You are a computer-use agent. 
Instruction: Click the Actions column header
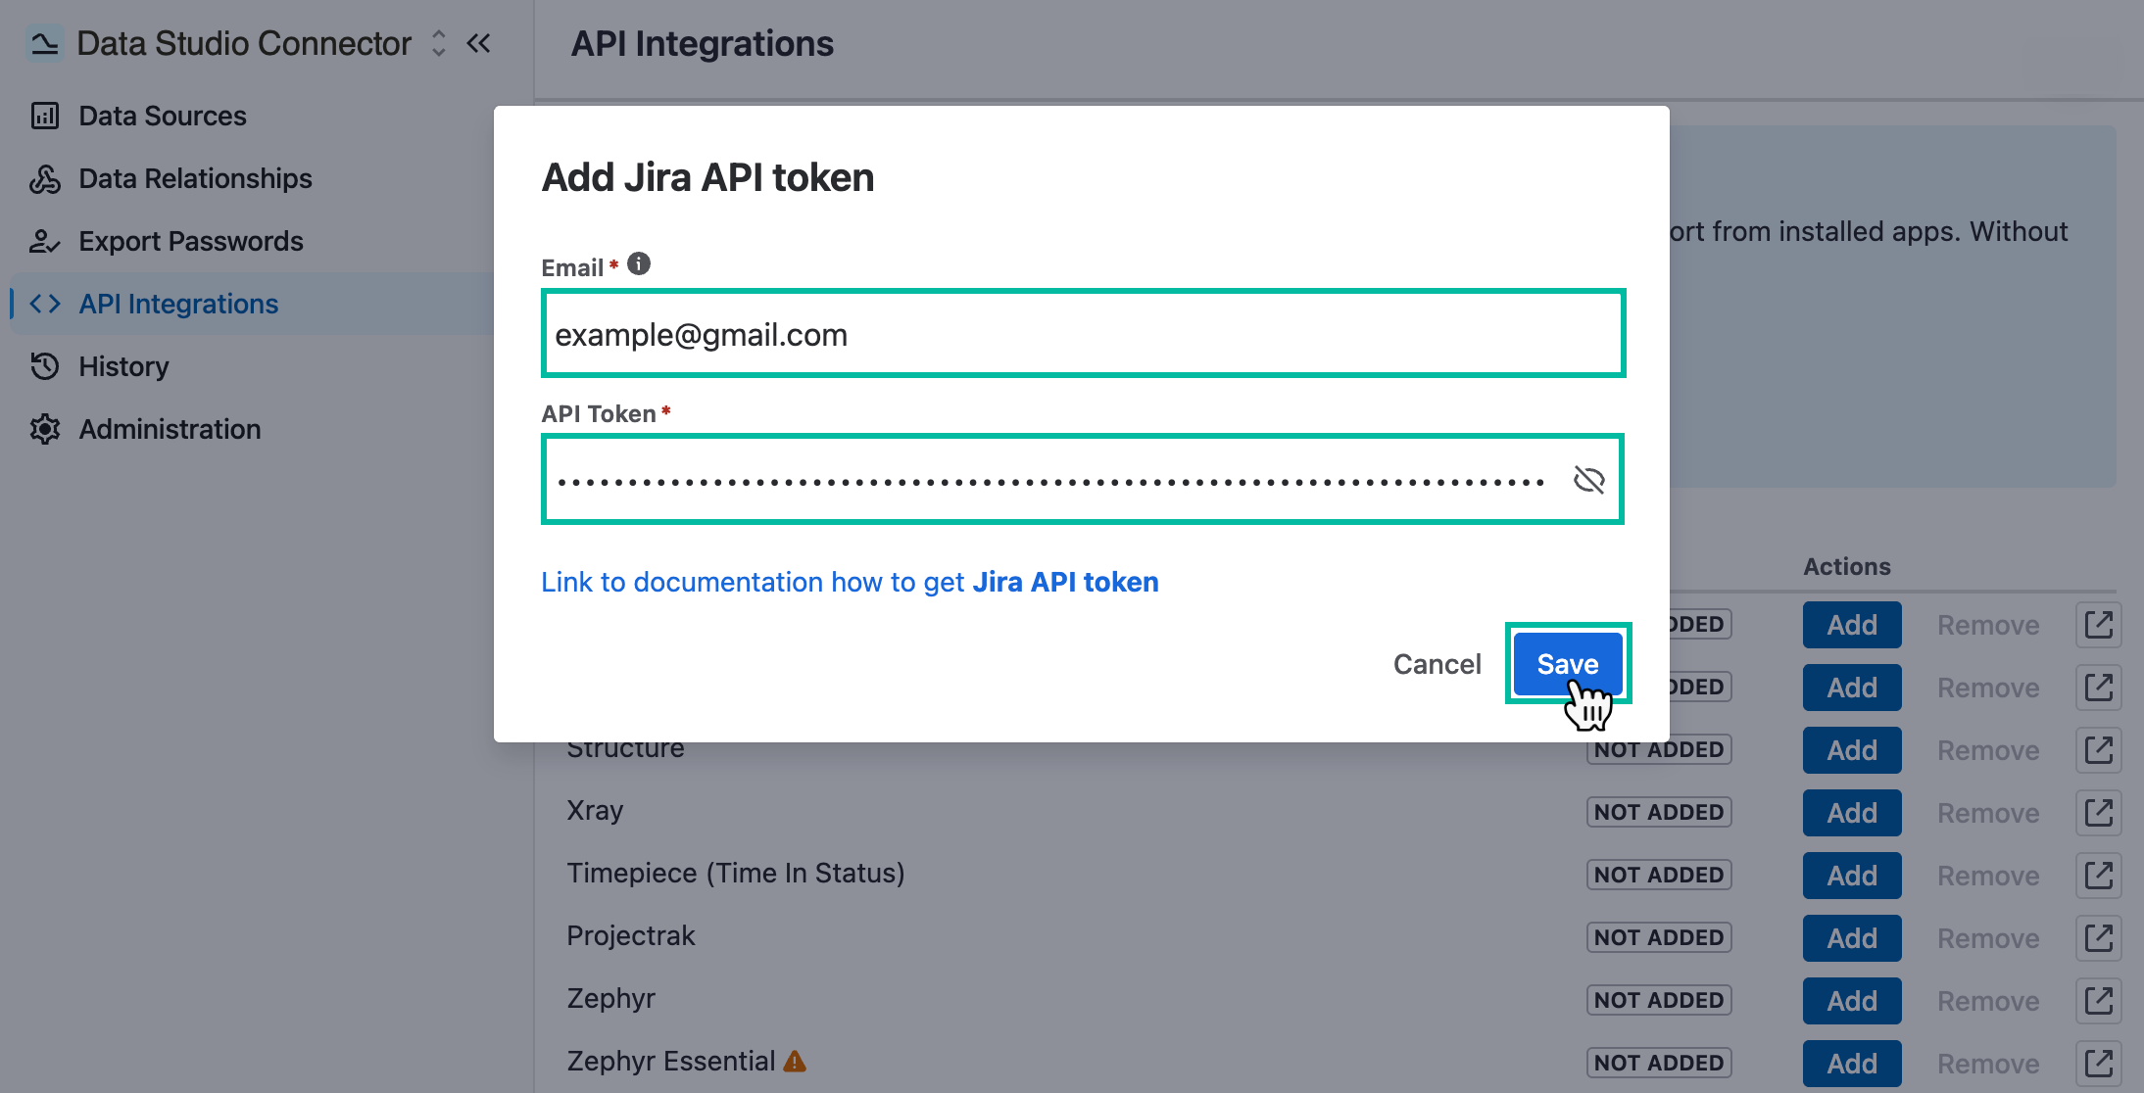[1847, 566]
